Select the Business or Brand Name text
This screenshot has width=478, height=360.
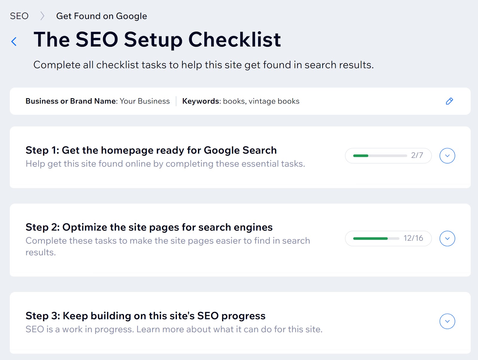tap(71, 101)
